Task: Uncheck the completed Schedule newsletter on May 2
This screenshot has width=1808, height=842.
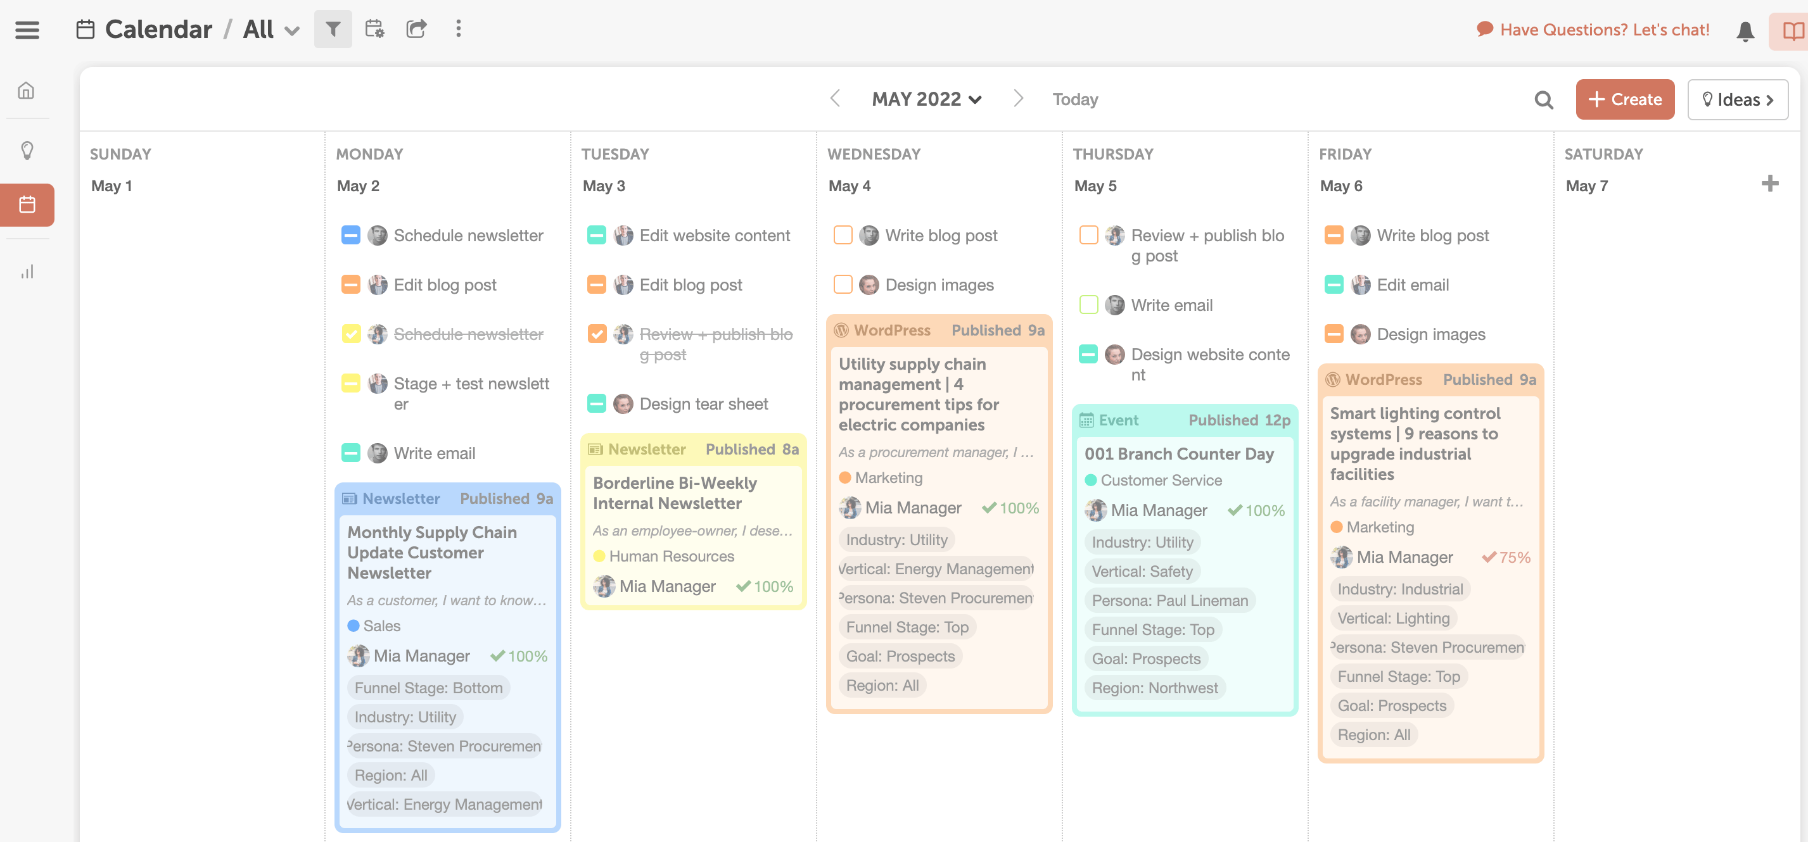Action: click(351, 334)
